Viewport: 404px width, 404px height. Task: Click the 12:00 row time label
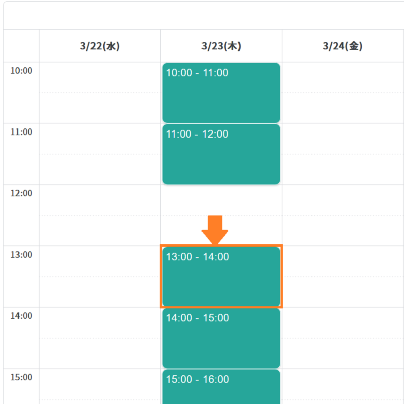21,193
